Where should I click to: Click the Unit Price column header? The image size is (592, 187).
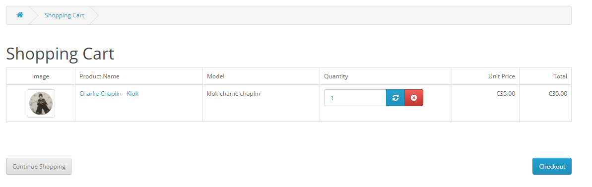coord(501,76)
